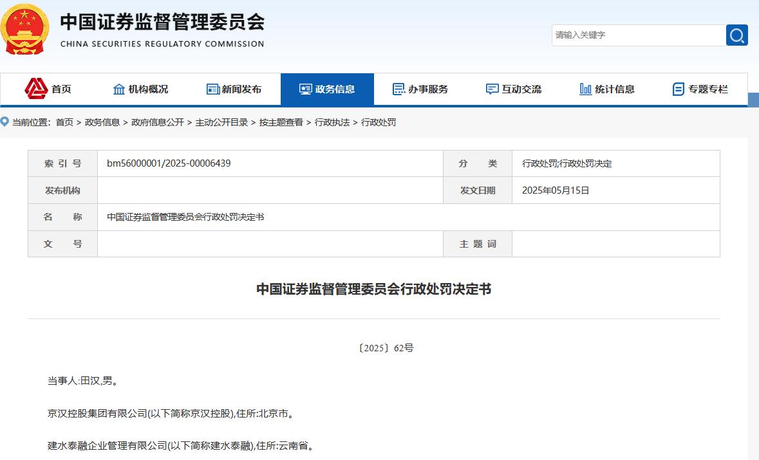Click the 名称 value in the table
Image resolution: width=759 pixels, height=460 pixels.
(x=185, y=217)
